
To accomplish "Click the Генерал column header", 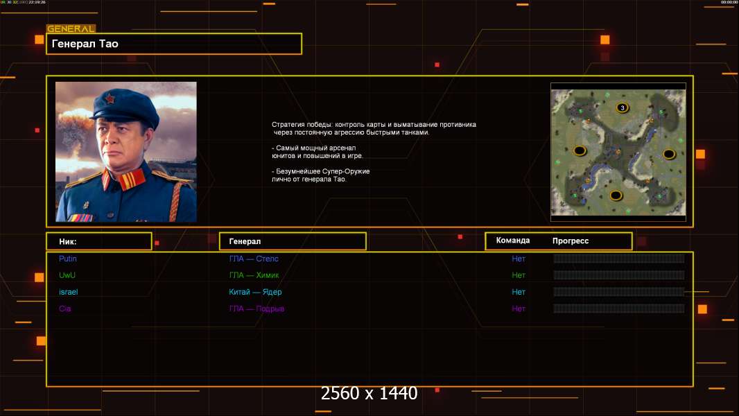I will tap(293, 241).
